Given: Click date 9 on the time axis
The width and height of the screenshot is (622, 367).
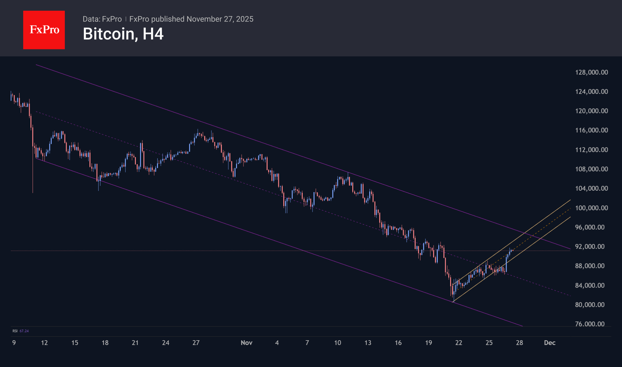Looking at the screenshot, I should [14, 343].
